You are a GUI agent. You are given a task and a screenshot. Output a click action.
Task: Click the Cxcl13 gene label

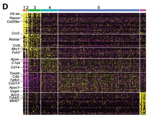(14, 83)
